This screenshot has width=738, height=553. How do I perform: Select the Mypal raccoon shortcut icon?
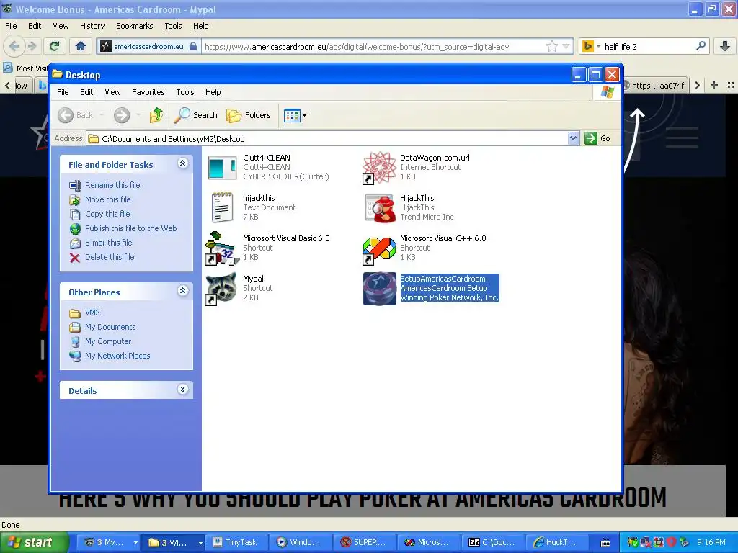[222, 289]
